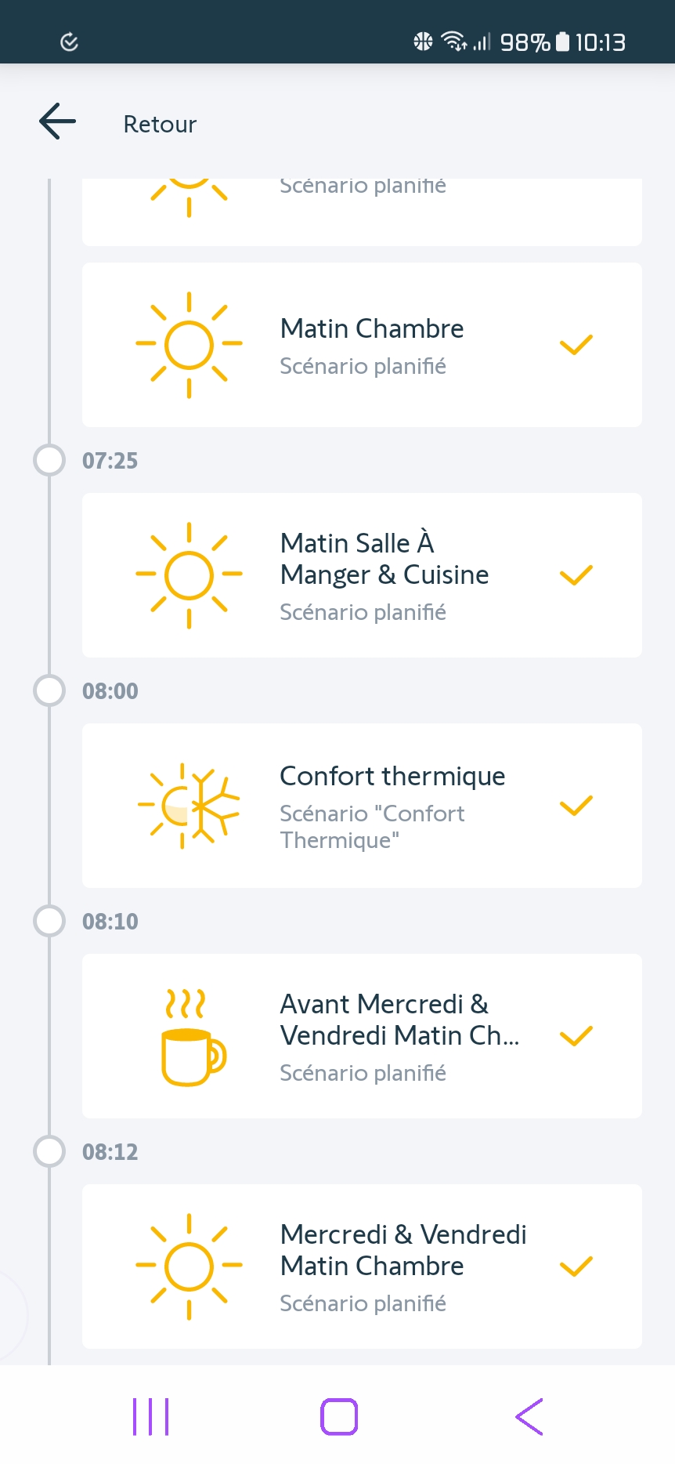This screenshot has width=675, height=1464.
Task: Toggle checkmark for Confort thermique scenario
Action: (576, 806)
